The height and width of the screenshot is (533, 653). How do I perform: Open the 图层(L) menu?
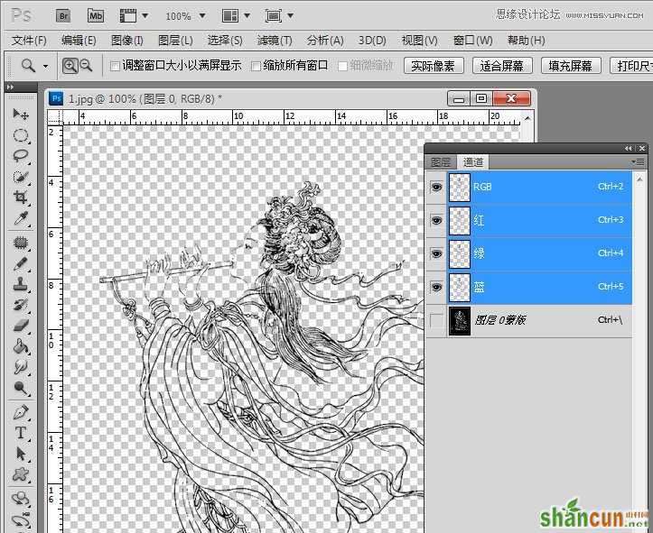pos(175,41)
